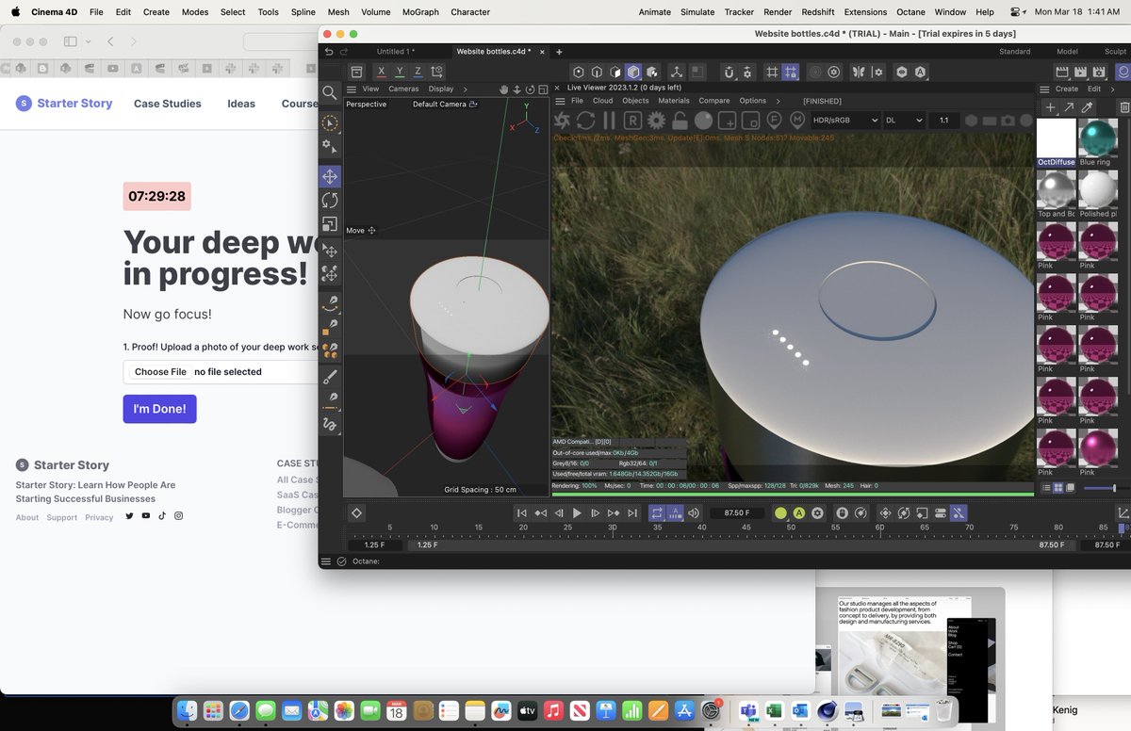This screenshot has height=731, width=1131.
Task: Open Case Studies link in Starter Story nav
Action: pos(168,104)
